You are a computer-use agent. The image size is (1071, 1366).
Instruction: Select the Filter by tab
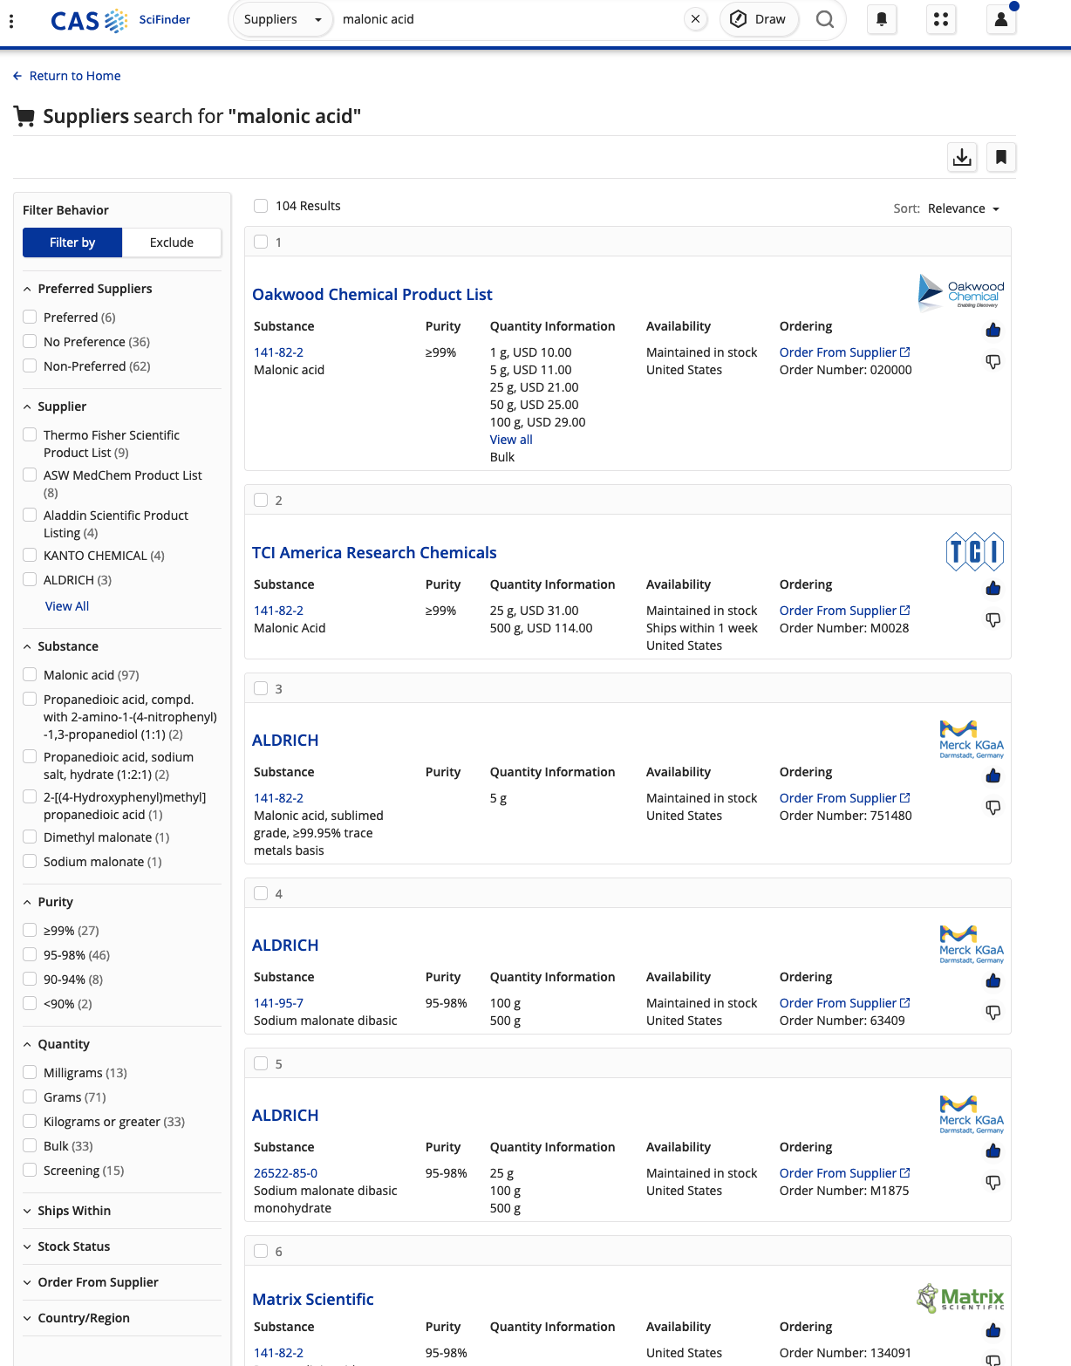tap(72, 242)
